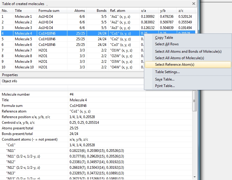Click Select All Atoms and Bonds of Molecule(s)
The image size is (232, 180).
tap(188, 52)
